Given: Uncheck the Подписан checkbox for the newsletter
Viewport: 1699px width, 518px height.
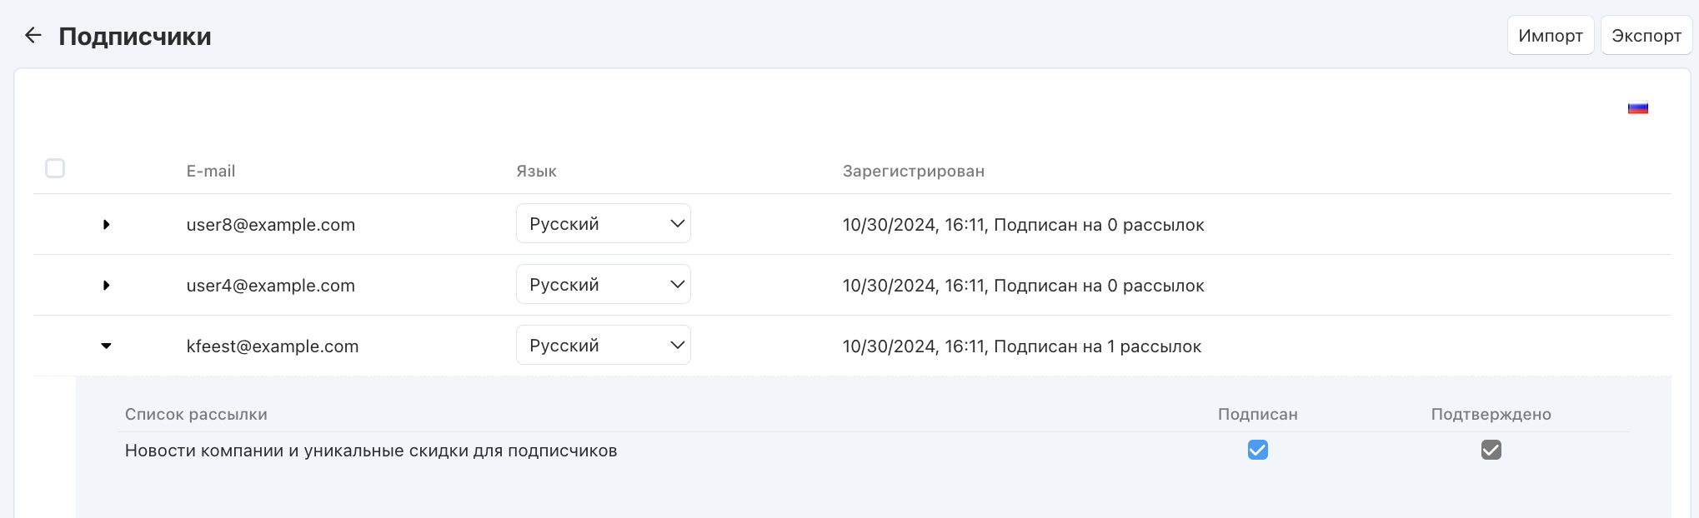Looking at the screenshot, I should click(x=1257, y=451).
